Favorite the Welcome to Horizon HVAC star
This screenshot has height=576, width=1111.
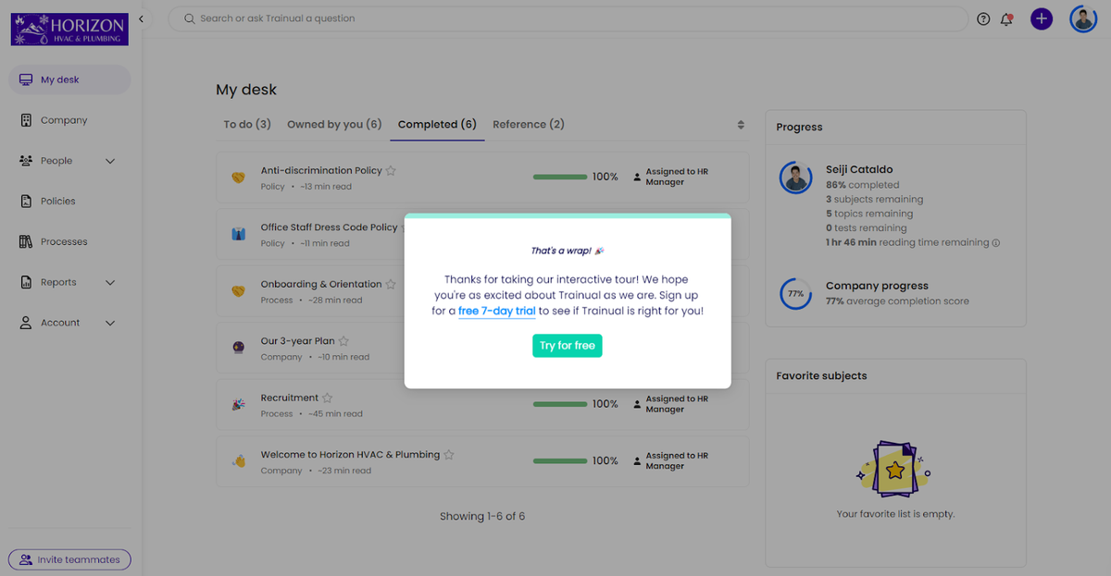click(x=449, y=455)
